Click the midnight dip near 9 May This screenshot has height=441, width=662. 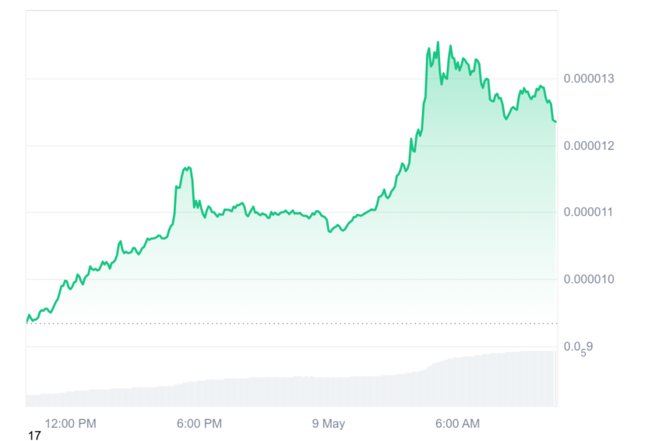(x=330, y=232)
